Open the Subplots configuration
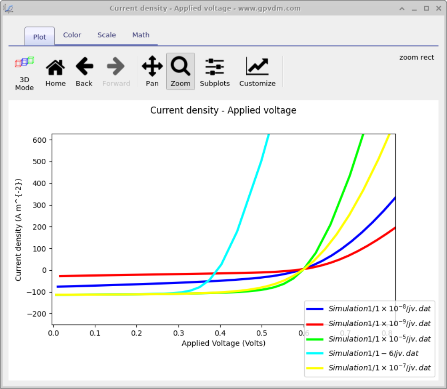 pyautogui.click(x=215, y=72)
